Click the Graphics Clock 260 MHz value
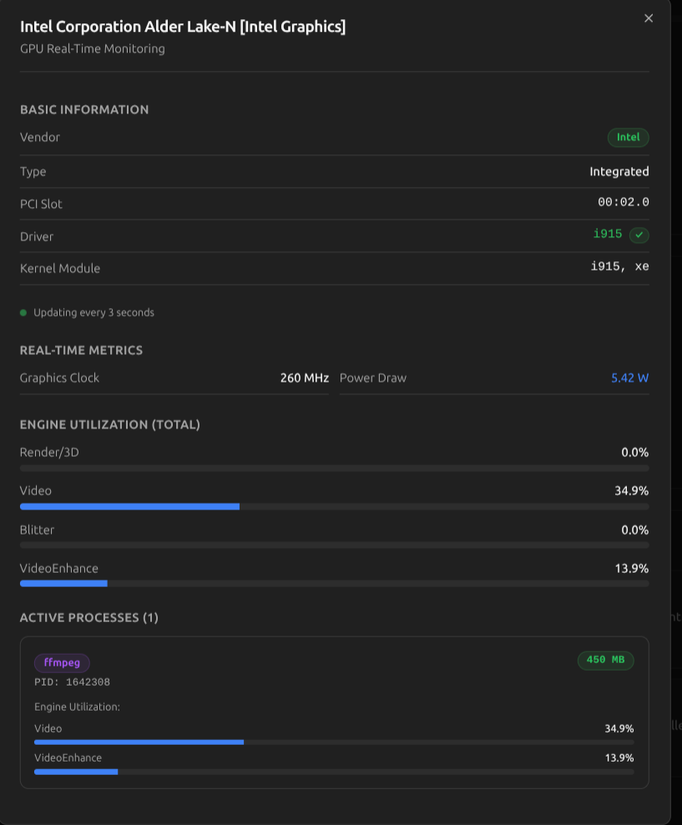The image size is (682, 825). click(x=304, y=378)
